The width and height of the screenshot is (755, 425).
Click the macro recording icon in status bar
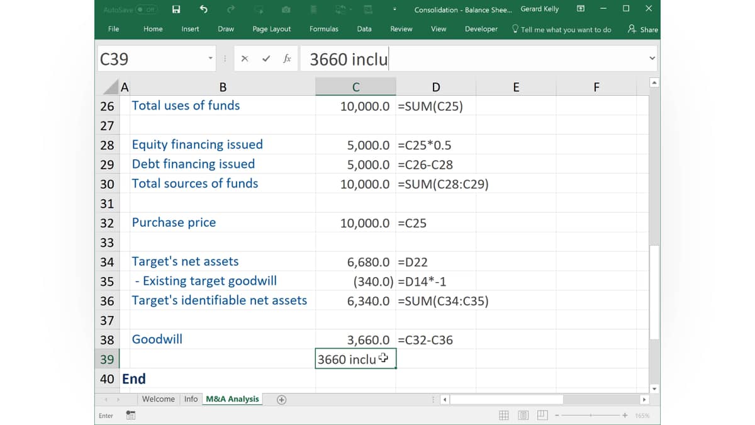click(x=131, y=415)
